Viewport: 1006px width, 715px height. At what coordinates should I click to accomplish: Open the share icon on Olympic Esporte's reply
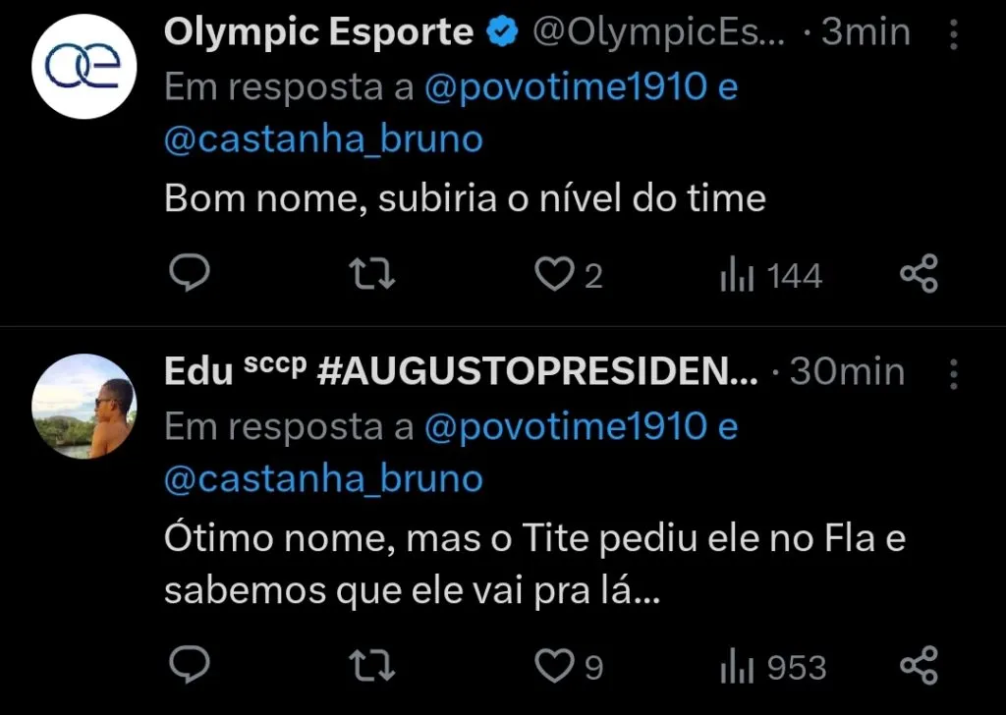click(x=919, y=274)
